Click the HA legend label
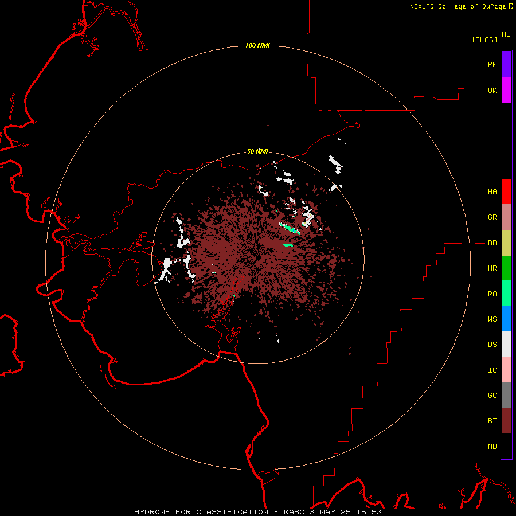The image size is (516, 516). click(x=492, y=191)
